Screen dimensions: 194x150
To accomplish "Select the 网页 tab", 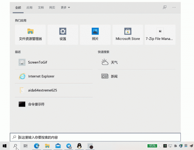I will pos(52,7).
